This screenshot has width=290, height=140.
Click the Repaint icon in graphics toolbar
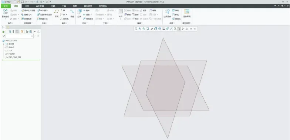tap(148, 29)
